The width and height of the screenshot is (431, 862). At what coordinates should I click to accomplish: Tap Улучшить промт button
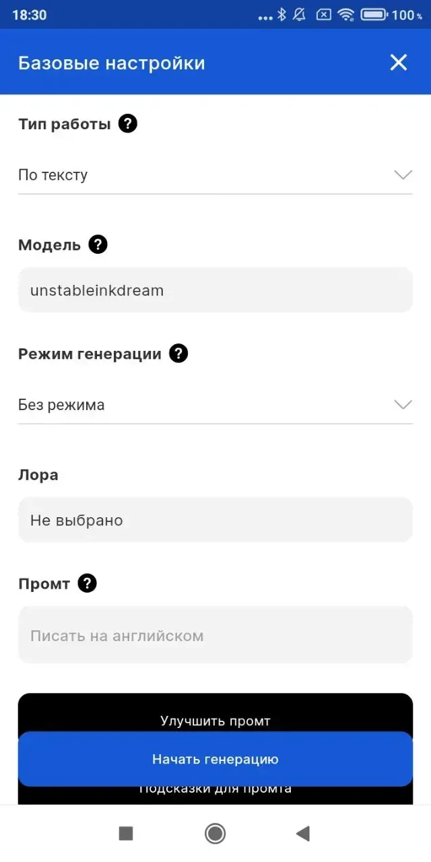coord(215,720)
